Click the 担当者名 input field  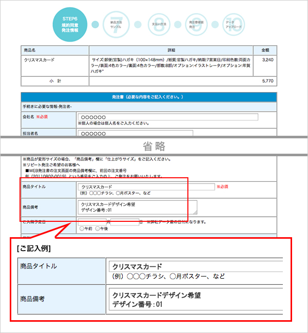tap(136, 133)
